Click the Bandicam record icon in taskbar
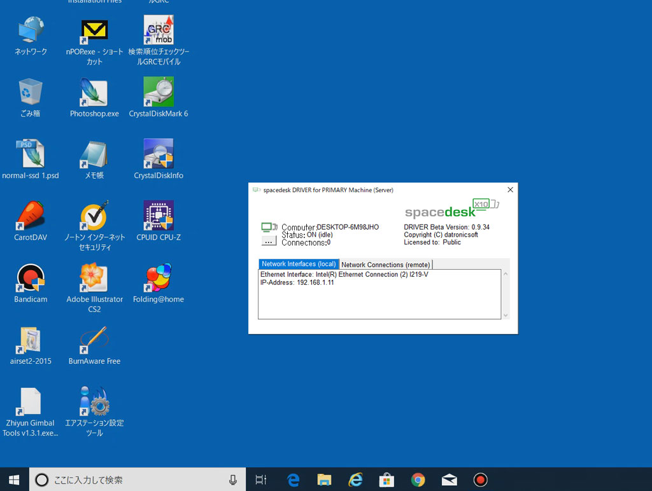Image resolution: width=652 pixels, height=491 pixels. (480, 480)
